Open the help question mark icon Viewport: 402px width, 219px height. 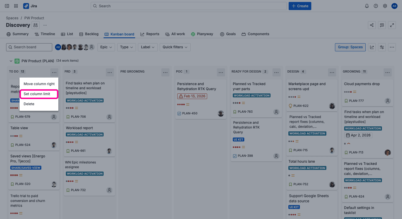pos(376,6)
